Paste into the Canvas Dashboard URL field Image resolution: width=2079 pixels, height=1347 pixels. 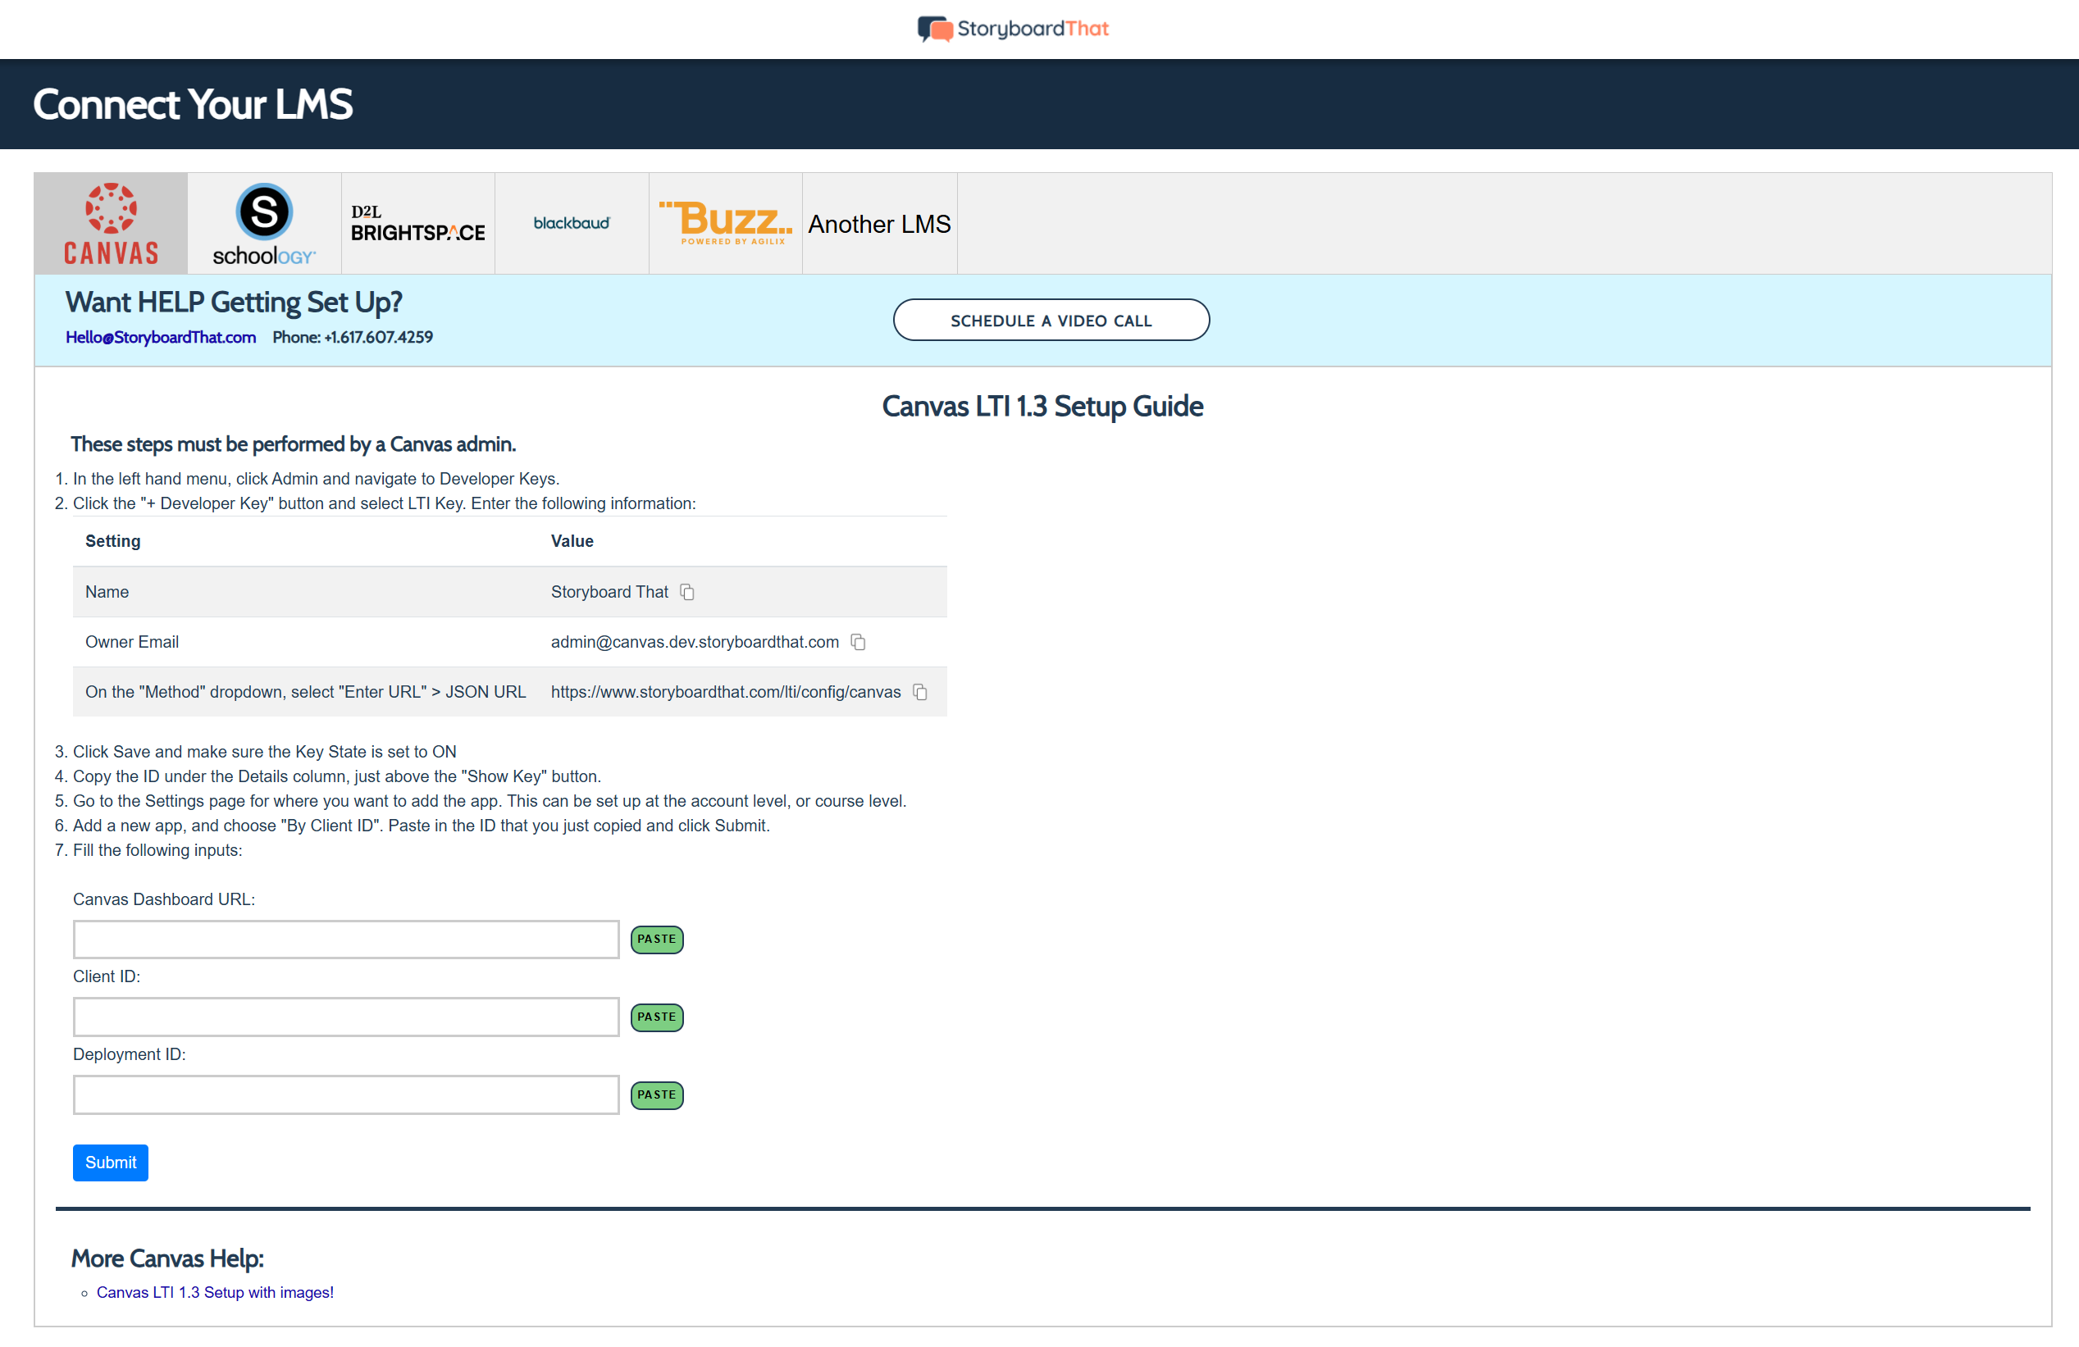[657, 940]
